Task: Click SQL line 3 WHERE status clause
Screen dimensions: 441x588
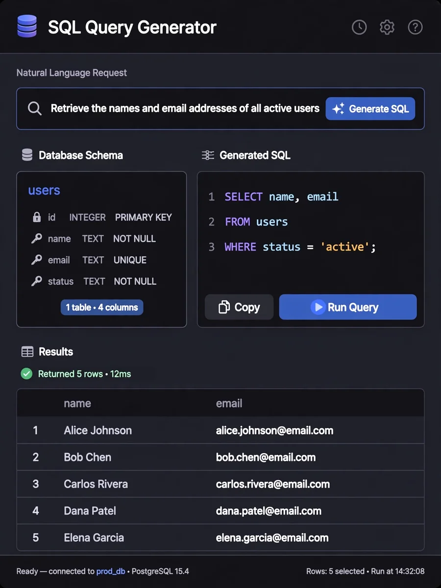Action: (x=300, y=247)
